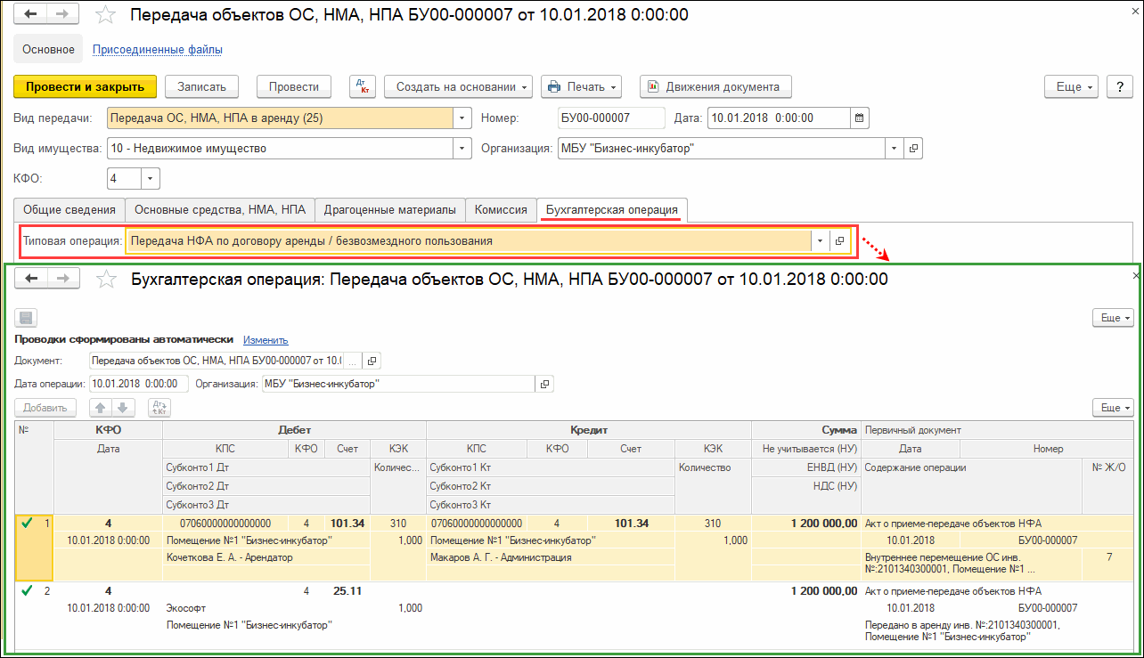The height and width of the screenshot is (658, 1144).
Task: Switch to Основные средства, НМА, НПА tab
Action: tap(219, 209)
